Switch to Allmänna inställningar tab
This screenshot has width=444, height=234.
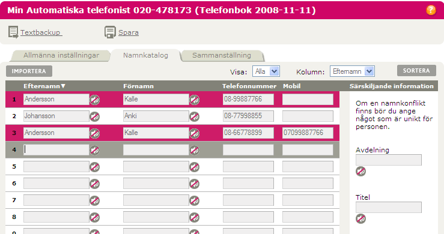pos(61,55)
